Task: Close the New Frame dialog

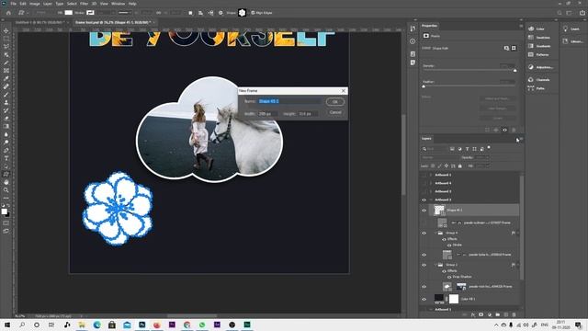Action: [343, 91]
